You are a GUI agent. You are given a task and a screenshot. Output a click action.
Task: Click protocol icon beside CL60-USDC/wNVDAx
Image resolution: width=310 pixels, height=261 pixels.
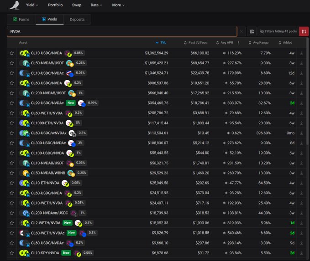(72, 133)
